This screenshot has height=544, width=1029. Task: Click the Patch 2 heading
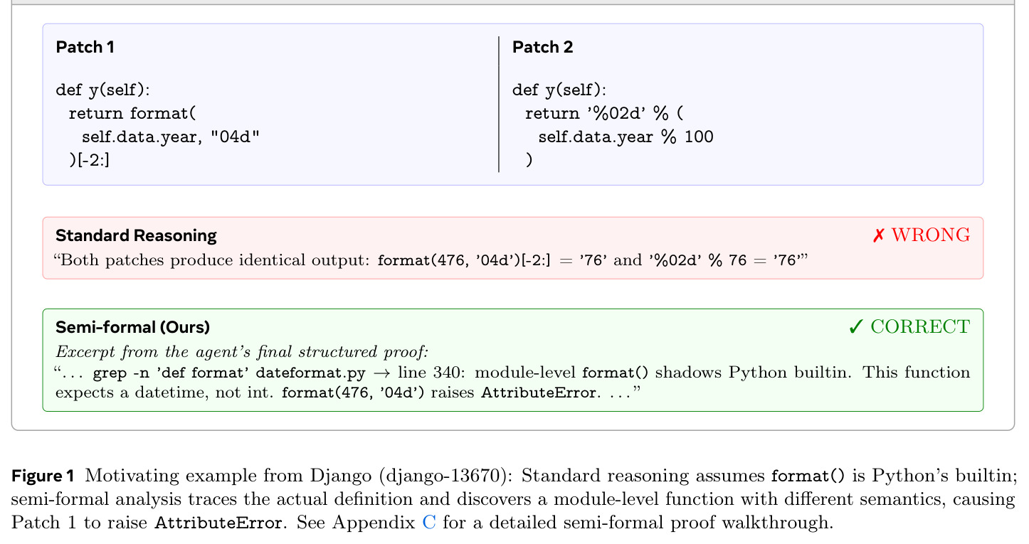(542, 48)
